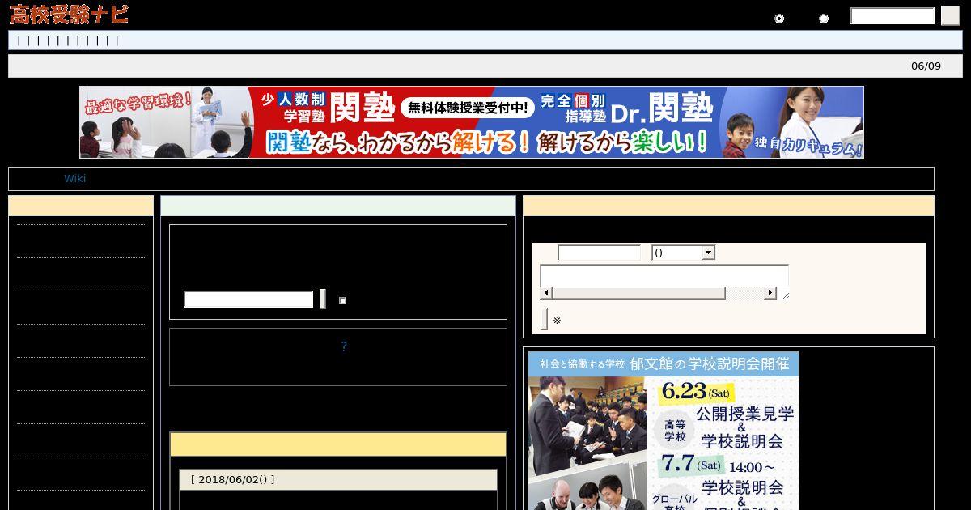Click the resize grip of the comment textarea
971x510 pixels.
point(785,295)
